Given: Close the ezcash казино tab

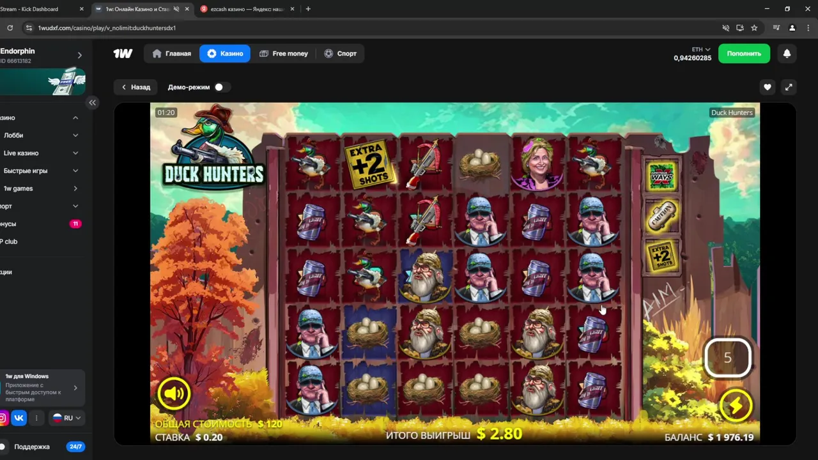Looking at the screenshot, I should [x=292, y=9].
